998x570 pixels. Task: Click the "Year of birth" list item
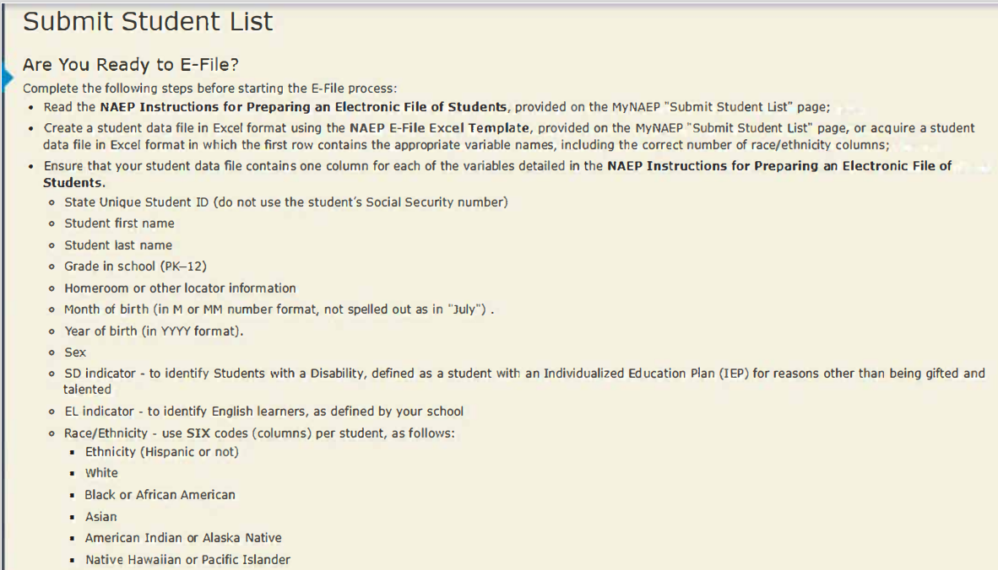pos(154,331)
